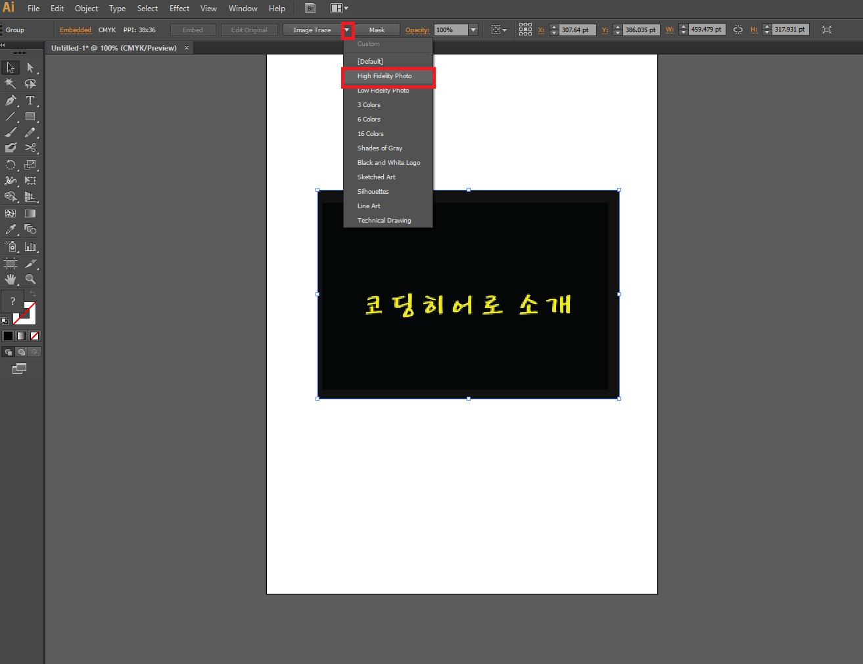Click the Mask button
This screenshot has height=664, width=863.
[x=377, y=30]
